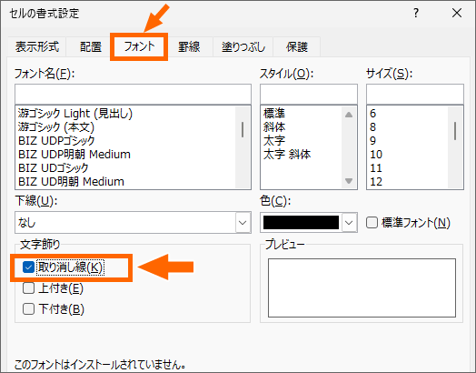Enable the 上付き checkbox
This screenshot has height=373, width=476.
[x=28, y=287]
